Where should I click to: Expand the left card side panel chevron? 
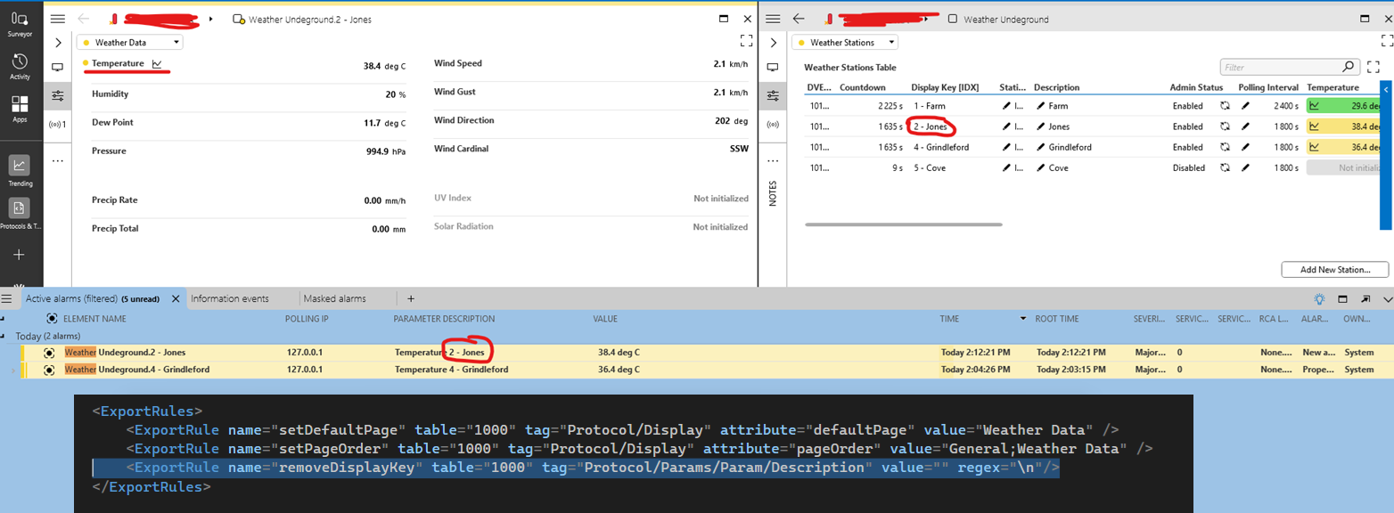click(58, 42)
